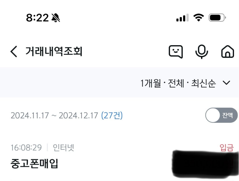Go to home via house icon
Image resolution: width=239 pixels, height=181 pixels.
click(x=228, y=52)
